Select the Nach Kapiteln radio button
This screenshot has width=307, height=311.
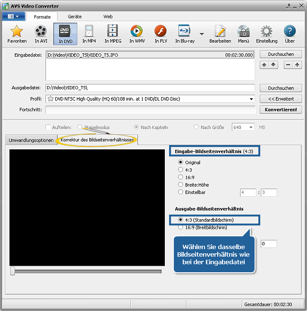(136, 127)
